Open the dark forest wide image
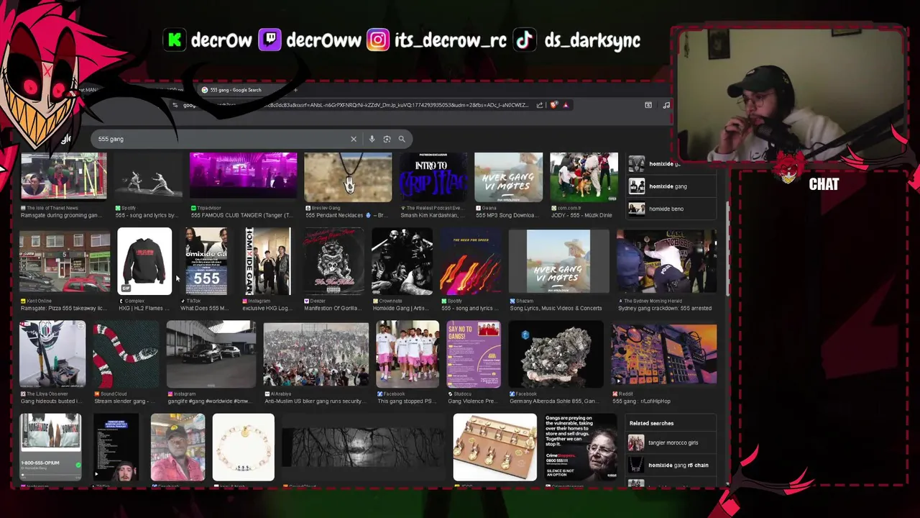Image resolution: width=920 pixels, height=518 pixels. click(364, 447)
